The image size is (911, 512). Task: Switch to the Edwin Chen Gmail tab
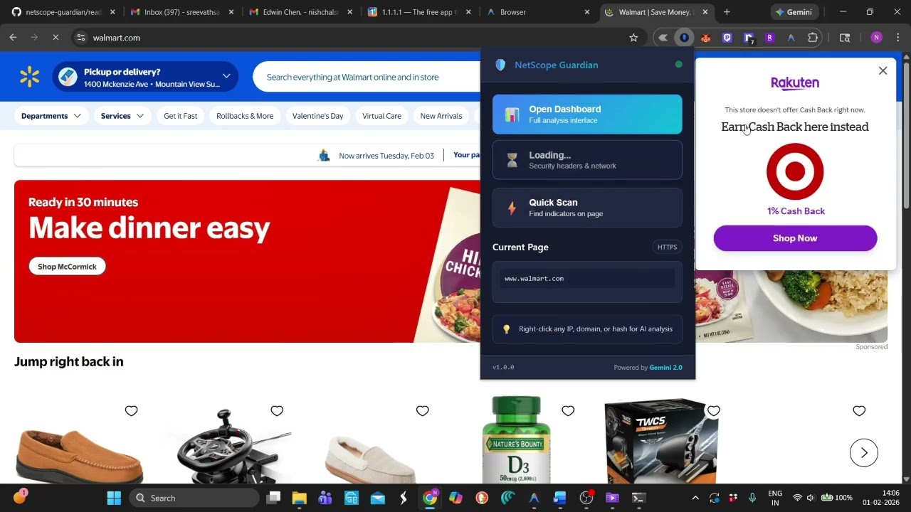pos(300,12)
